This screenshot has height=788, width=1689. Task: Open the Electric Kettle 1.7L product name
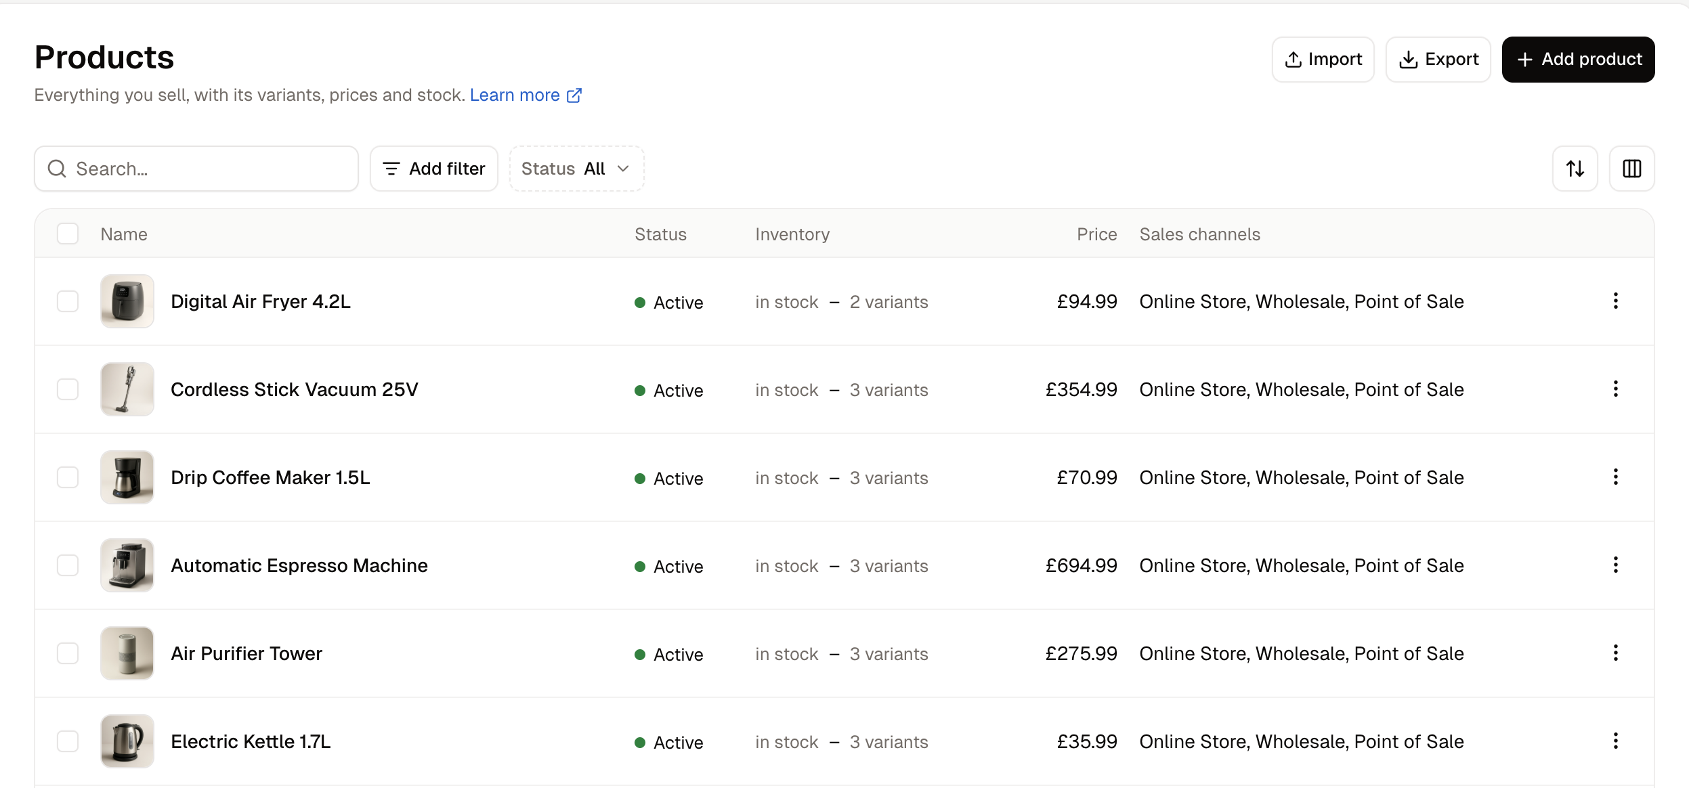point(251,742)
